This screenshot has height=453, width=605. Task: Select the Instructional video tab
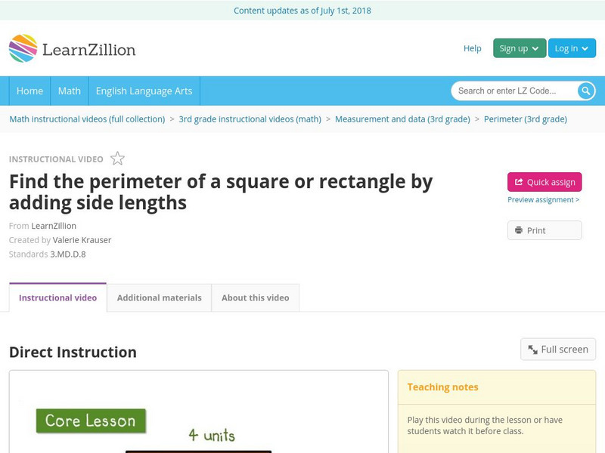tap(57, 297)
